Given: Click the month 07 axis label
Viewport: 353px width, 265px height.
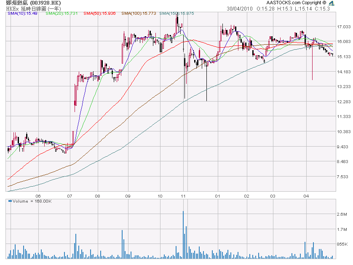Looking at the screenshot, I should 70,196.
